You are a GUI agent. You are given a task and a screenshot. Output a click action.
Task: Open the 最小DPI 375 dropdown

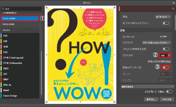(x=165, y=74)
